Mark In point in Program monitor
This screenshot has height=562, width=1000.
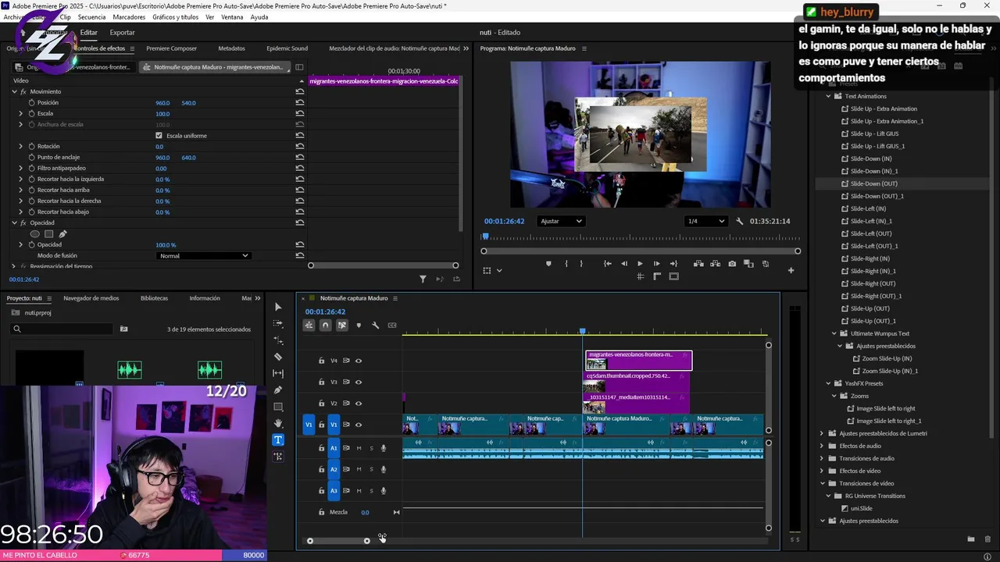coord(566,264)
